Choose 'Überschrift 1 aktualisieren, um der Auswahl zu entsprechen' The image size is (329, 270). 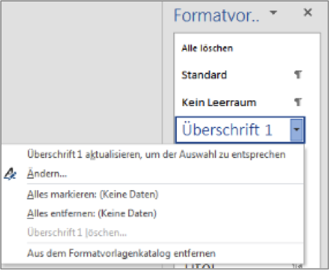(156, 155)
